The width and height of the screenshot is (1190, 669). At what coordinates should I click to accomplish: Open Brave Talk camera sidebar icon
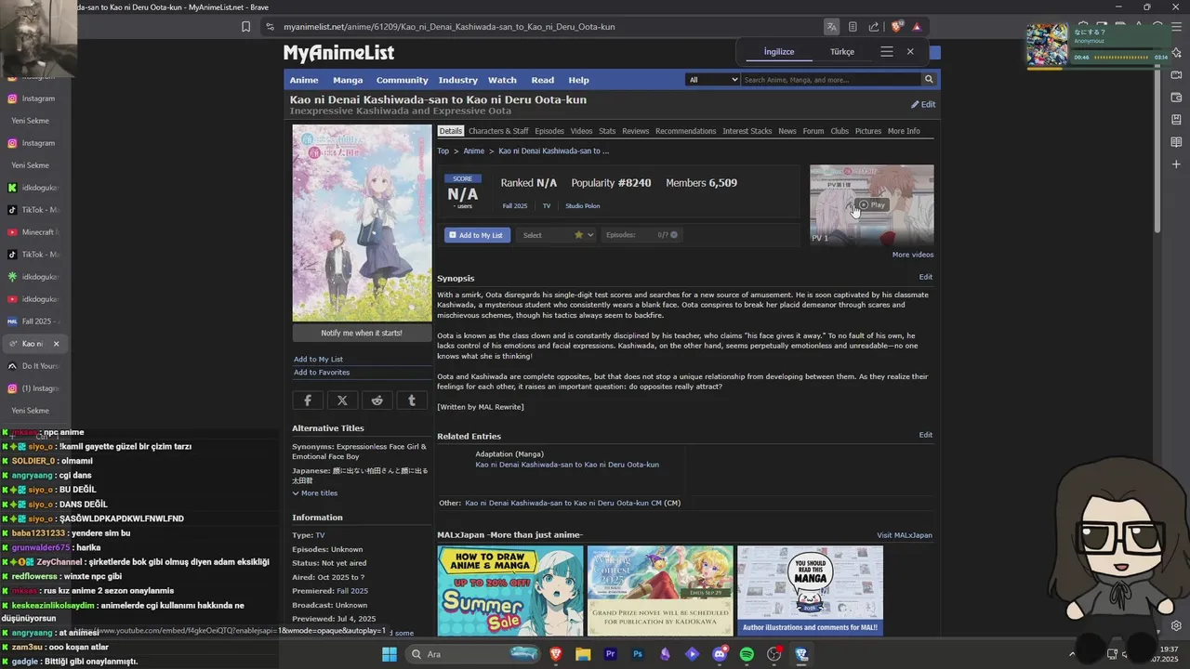tap(1176, 75)
